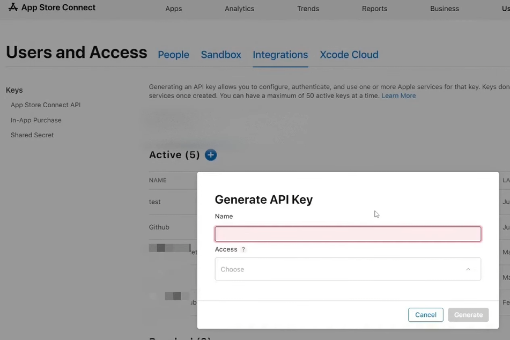Image resolution: width=510 pixels, height=340 pixels.
Task: Open the Trends section
Action: point(308,9)
